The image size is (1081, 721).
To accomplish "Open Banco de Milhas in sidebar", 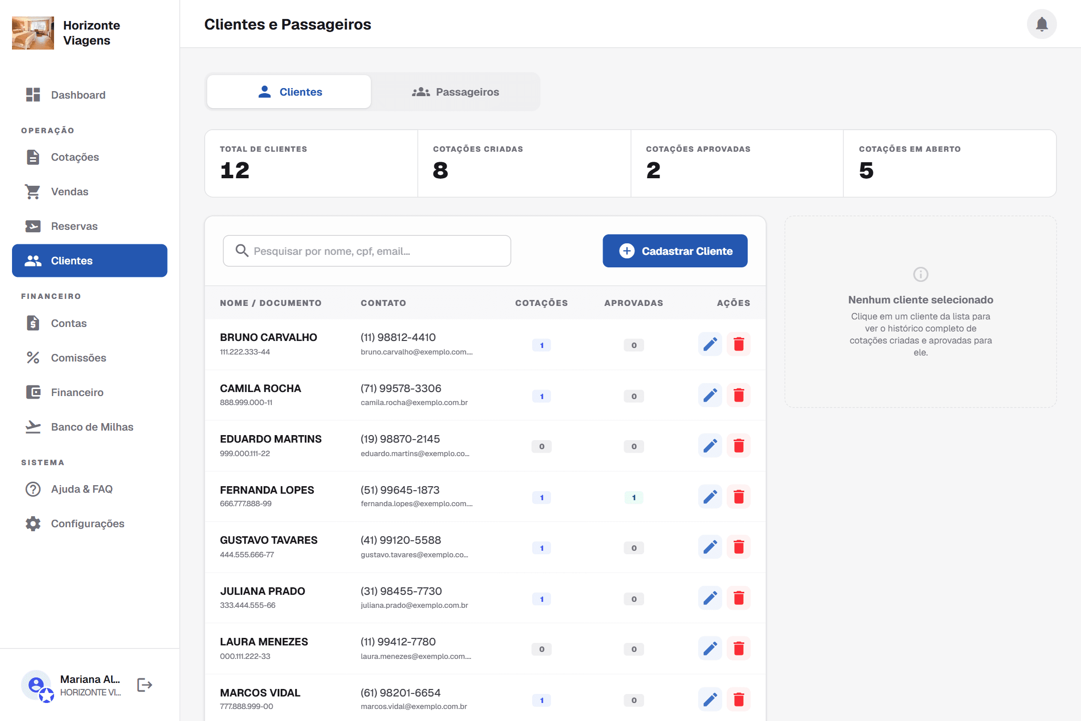I will click(x=90, y=427).
